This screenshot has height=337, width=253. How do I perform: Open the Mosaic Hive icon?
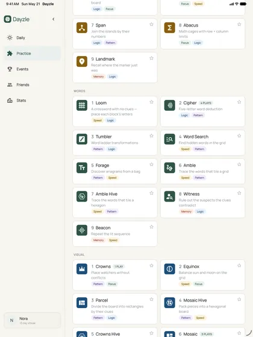pos(169,303)
